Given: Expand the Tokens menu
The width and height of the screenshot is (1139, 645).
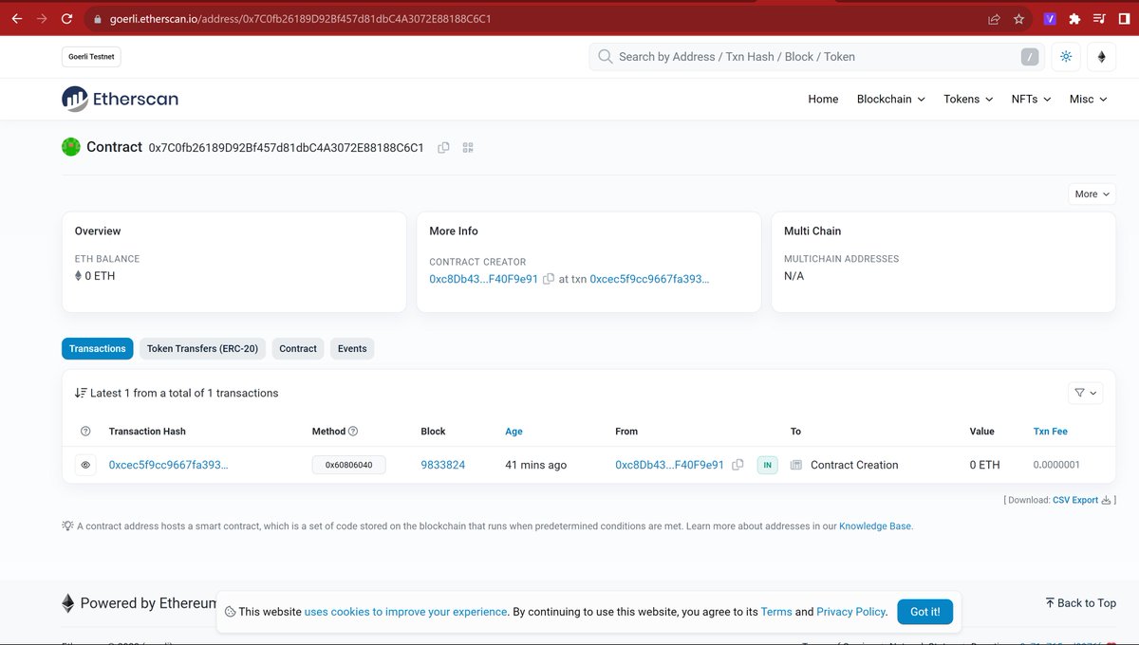Looking at the screenshot, I should coord(968,99).
